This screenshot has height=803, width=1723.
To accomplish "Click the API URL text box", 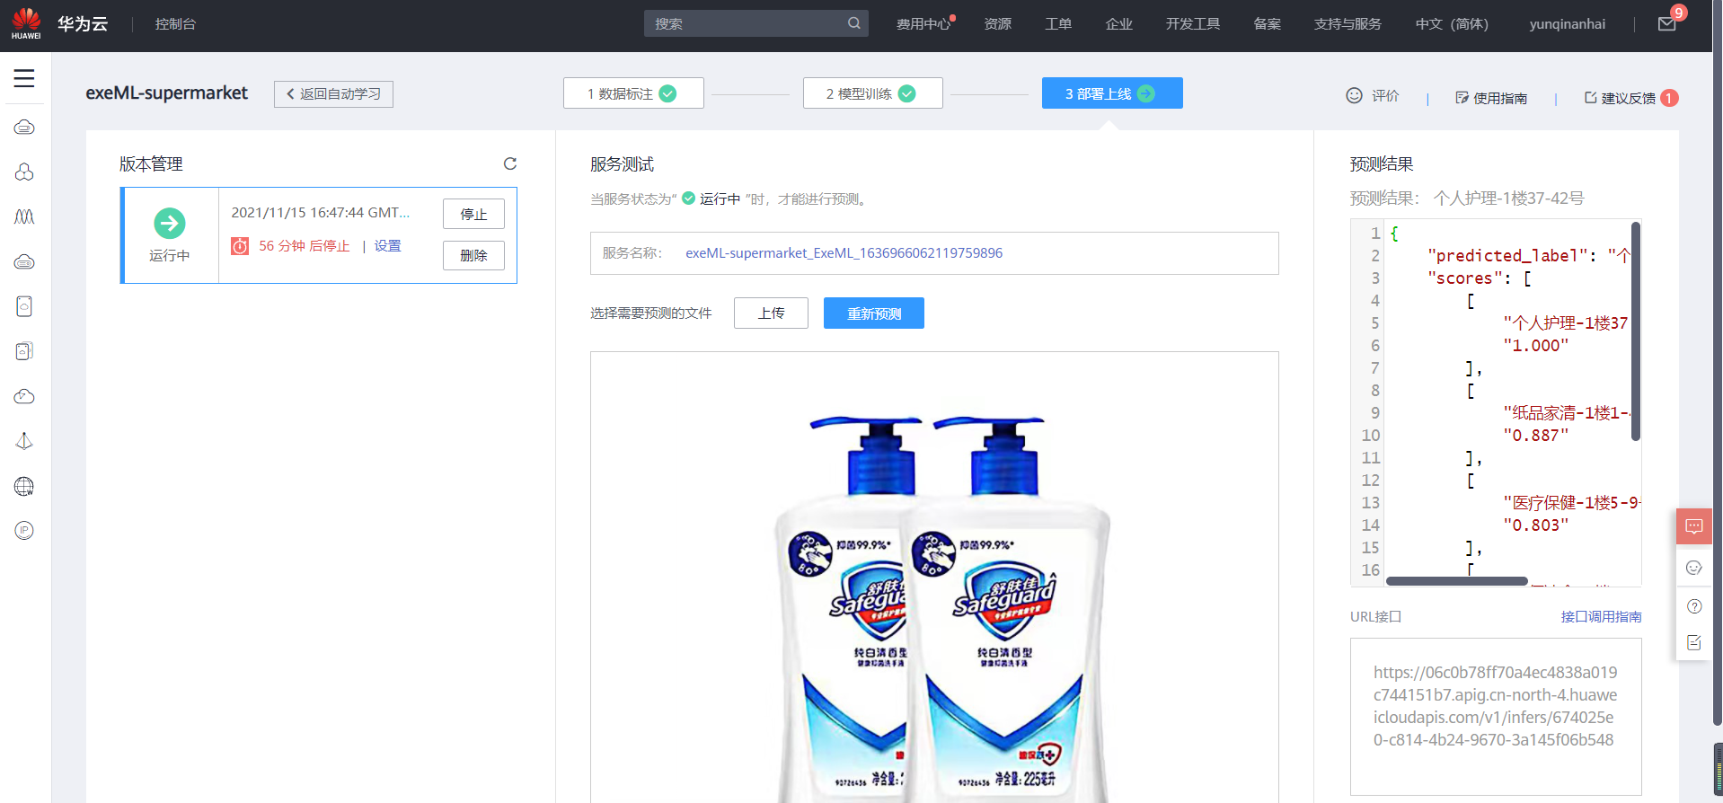I will [1496, 717].
